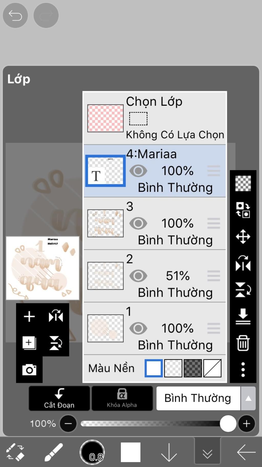Select the move layer cross-arrows icon
The width and height of the screenshot is (262, 467).
[x=243, y=236]
